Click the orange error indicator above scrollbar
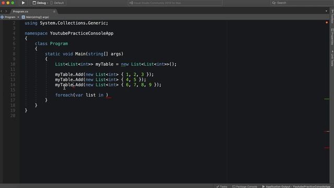This screenshot has width=334, height=188. pos(327,22)
